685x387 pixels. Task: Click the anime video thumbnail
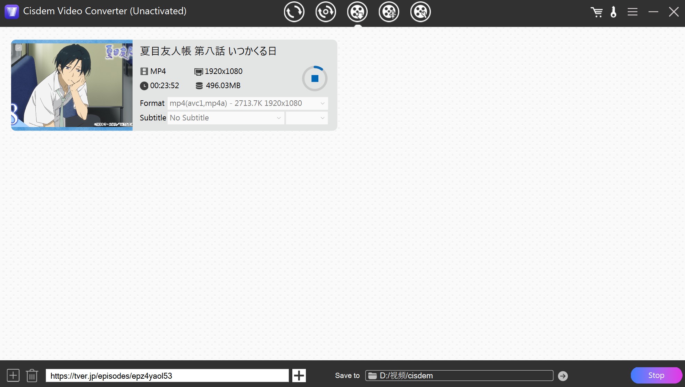click(72, 85)
